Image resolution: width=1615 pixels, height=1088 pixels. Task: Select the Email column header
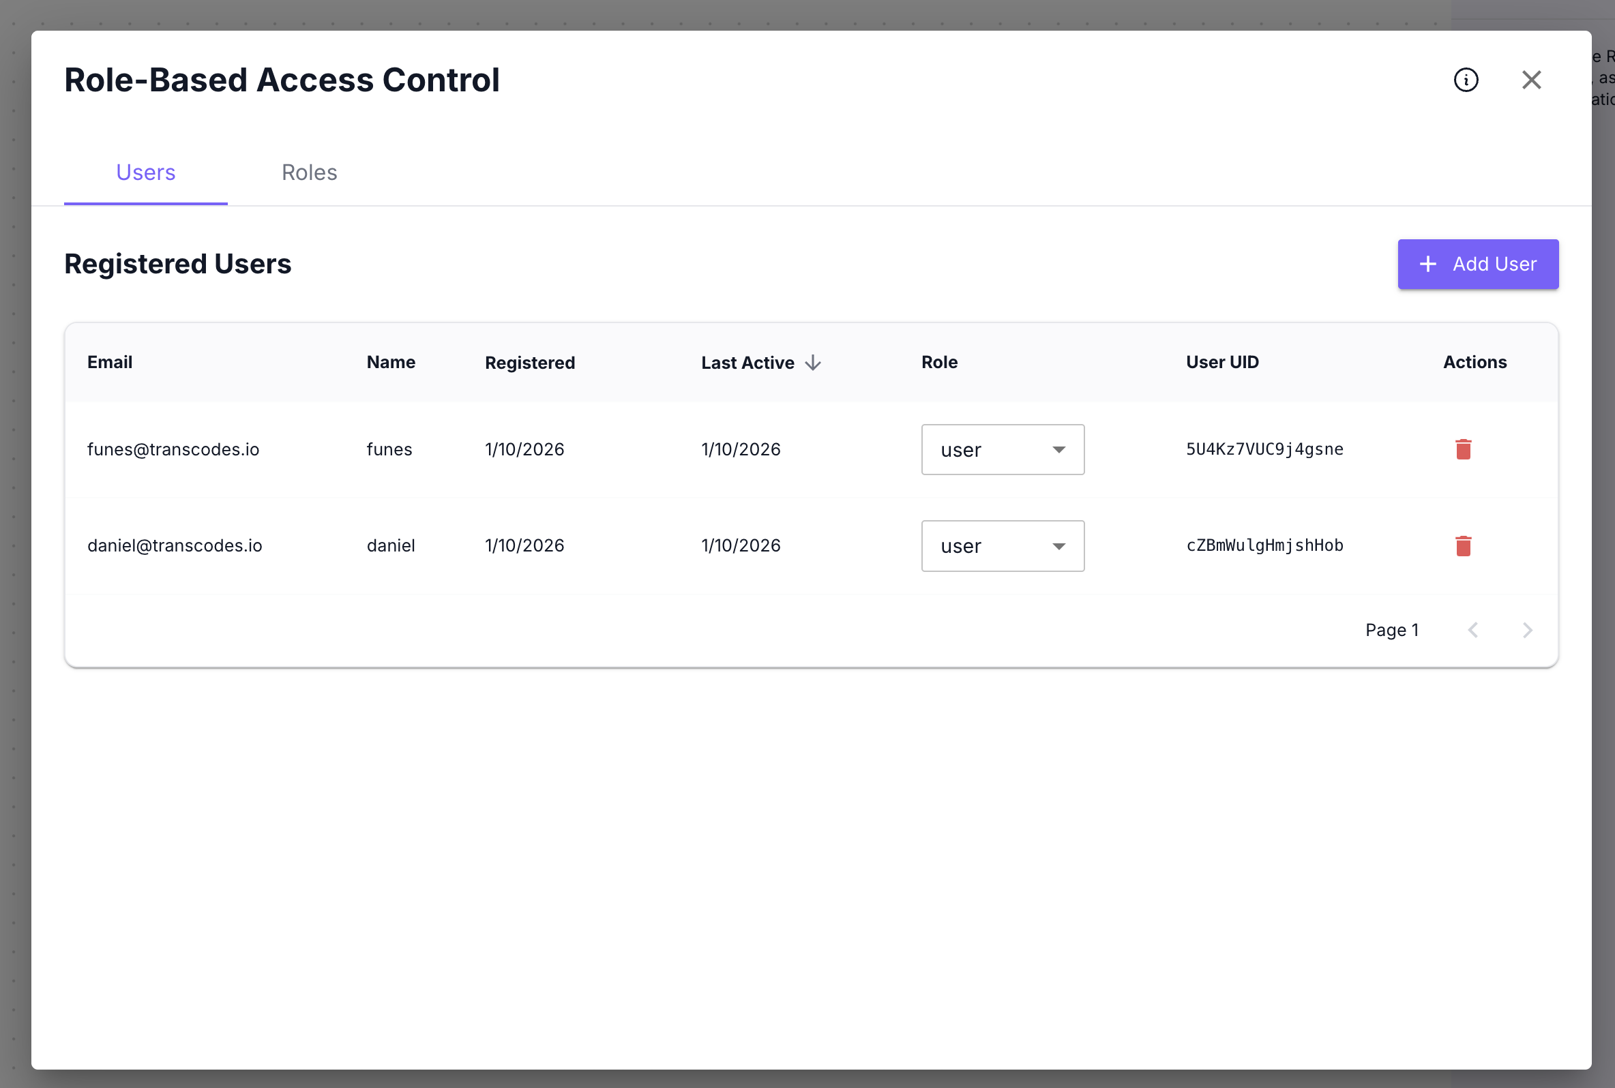click(110, 361)
